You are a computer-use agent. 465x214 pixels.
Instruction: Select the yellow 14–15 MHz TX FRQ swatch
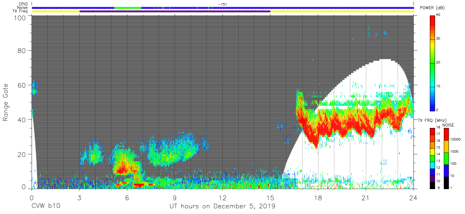[x=432, y=152]
